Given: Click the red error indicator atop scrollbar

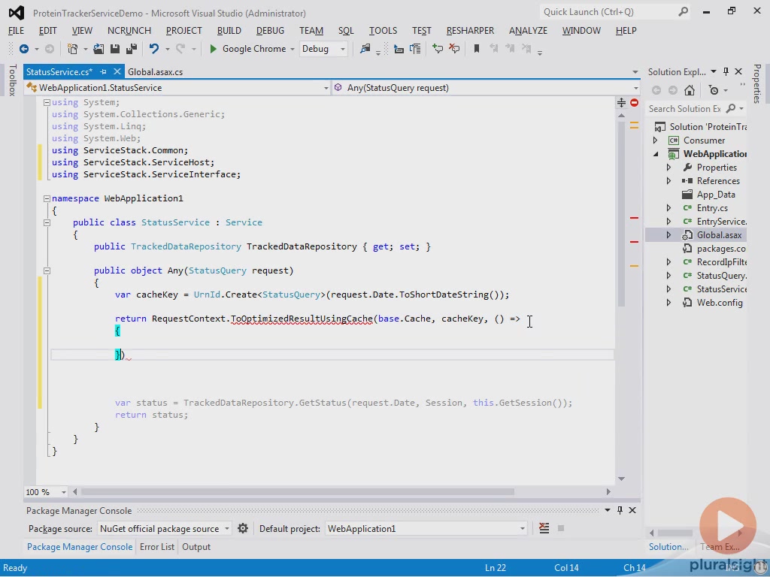Looking at the screenshot, I should (635, 102).
